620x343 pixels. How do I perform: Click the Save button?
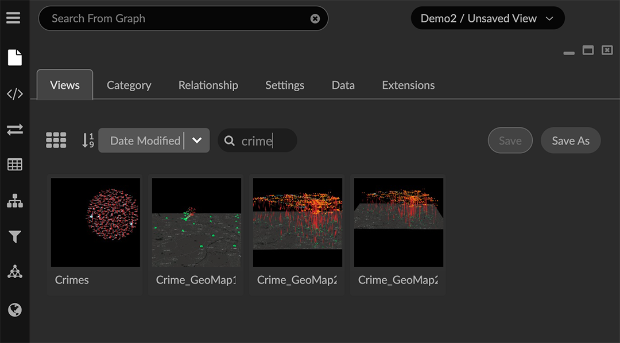click(510, 140)
